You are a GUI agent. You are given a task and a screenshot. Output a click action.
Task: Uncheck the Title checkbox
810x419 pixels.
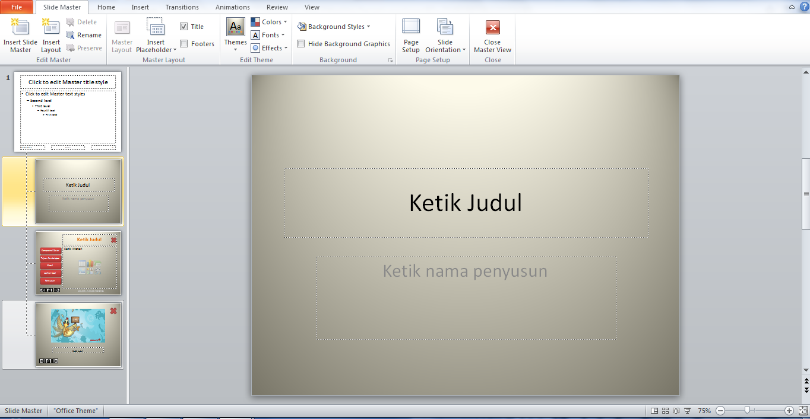pyautogui.click(x=183, y=26)
